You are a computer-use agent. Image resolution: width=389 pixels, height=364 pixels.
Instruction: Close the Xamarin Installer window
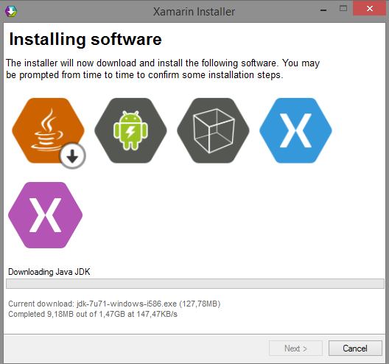point(369,9)
